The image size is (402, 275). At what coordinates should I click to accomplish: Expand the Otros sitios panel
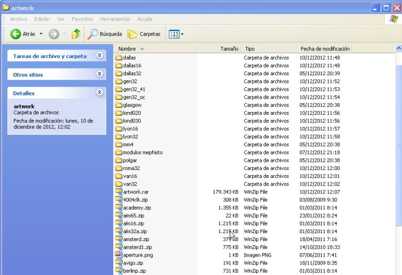(100, 74)
